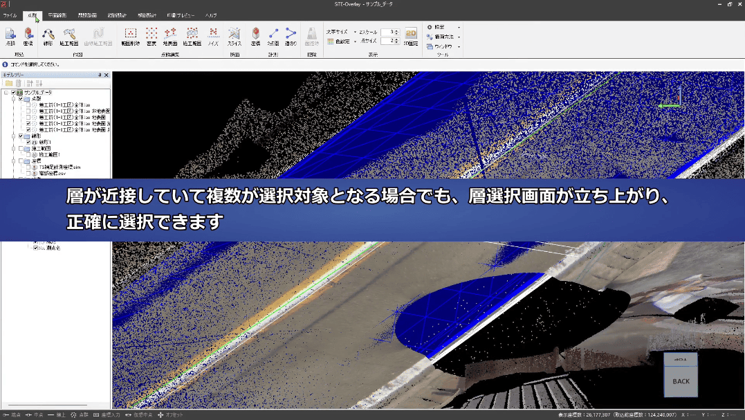Open the 描画方法 dropdown arrow
Viewport: 745px width, 420px height.
(x=459, y=37)
